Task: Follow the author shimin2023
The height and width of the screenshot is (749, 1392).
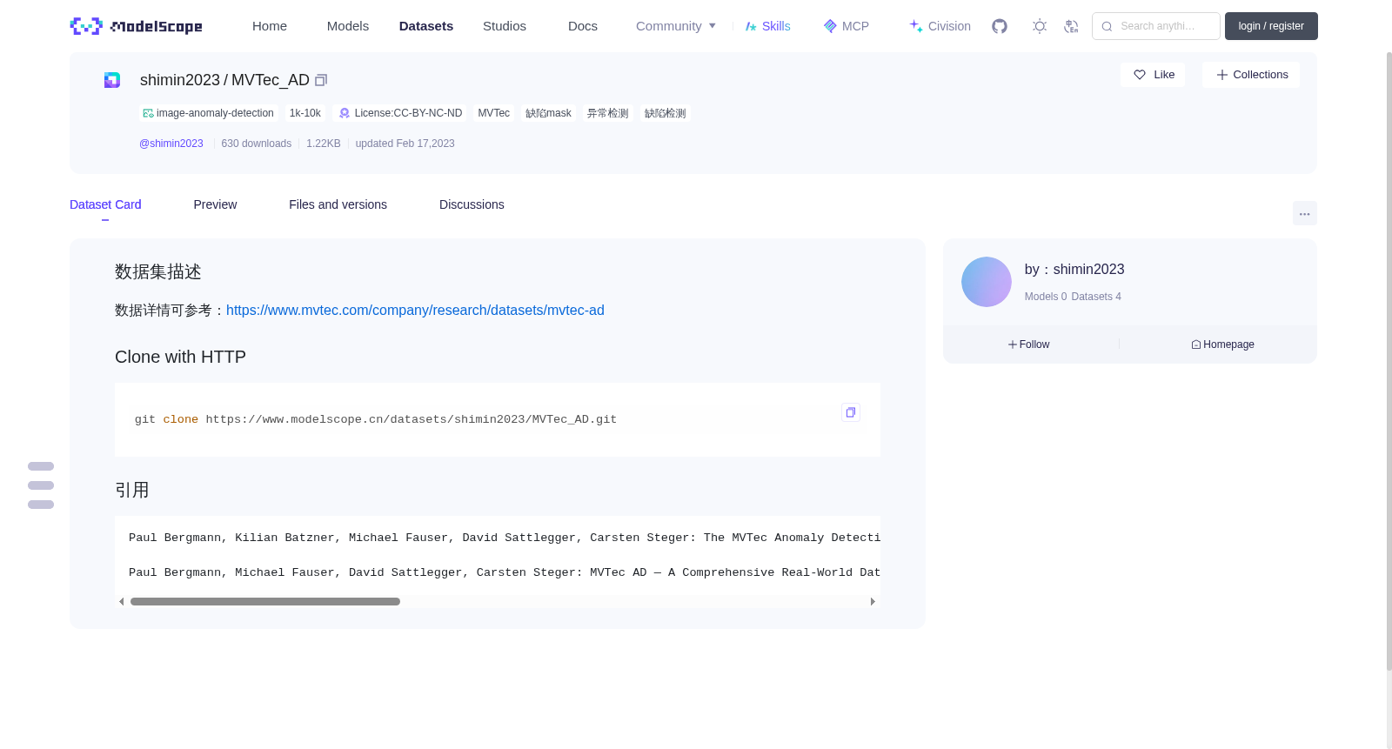Action: pyautogui.click(x=1029, y=344)
